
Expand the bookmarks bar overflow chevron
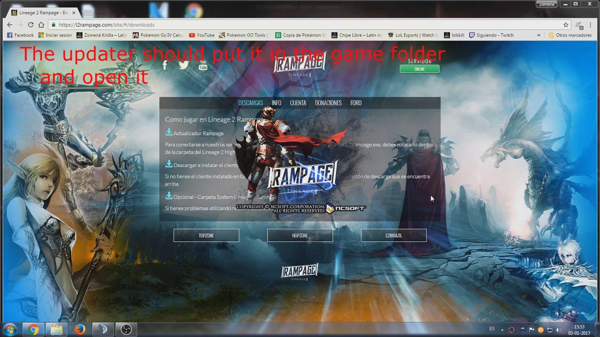tap(539, 35)
